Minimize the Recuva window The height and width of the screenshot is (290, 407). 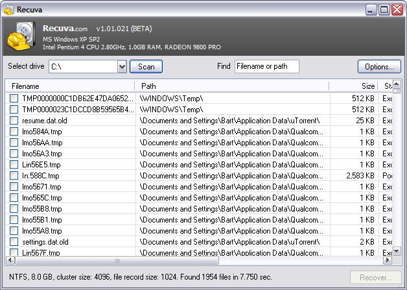[x=371, y=10]
